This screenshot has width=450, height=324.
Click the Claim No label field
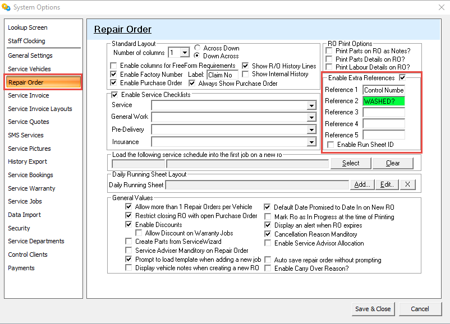pos(222,75)
